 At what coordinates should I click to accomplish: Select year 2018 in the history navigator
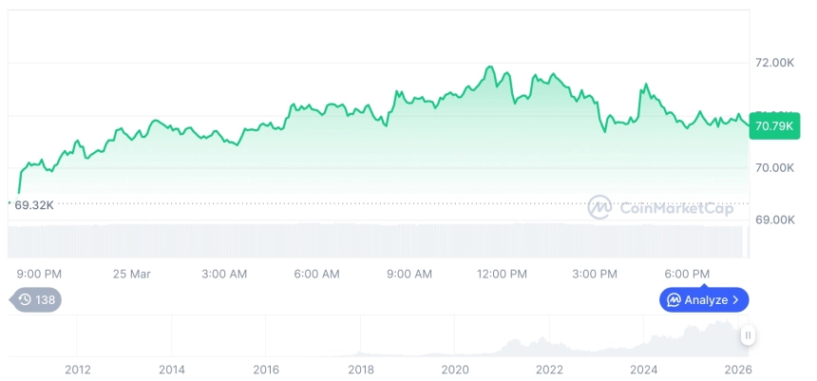click(x=360, y=370)
